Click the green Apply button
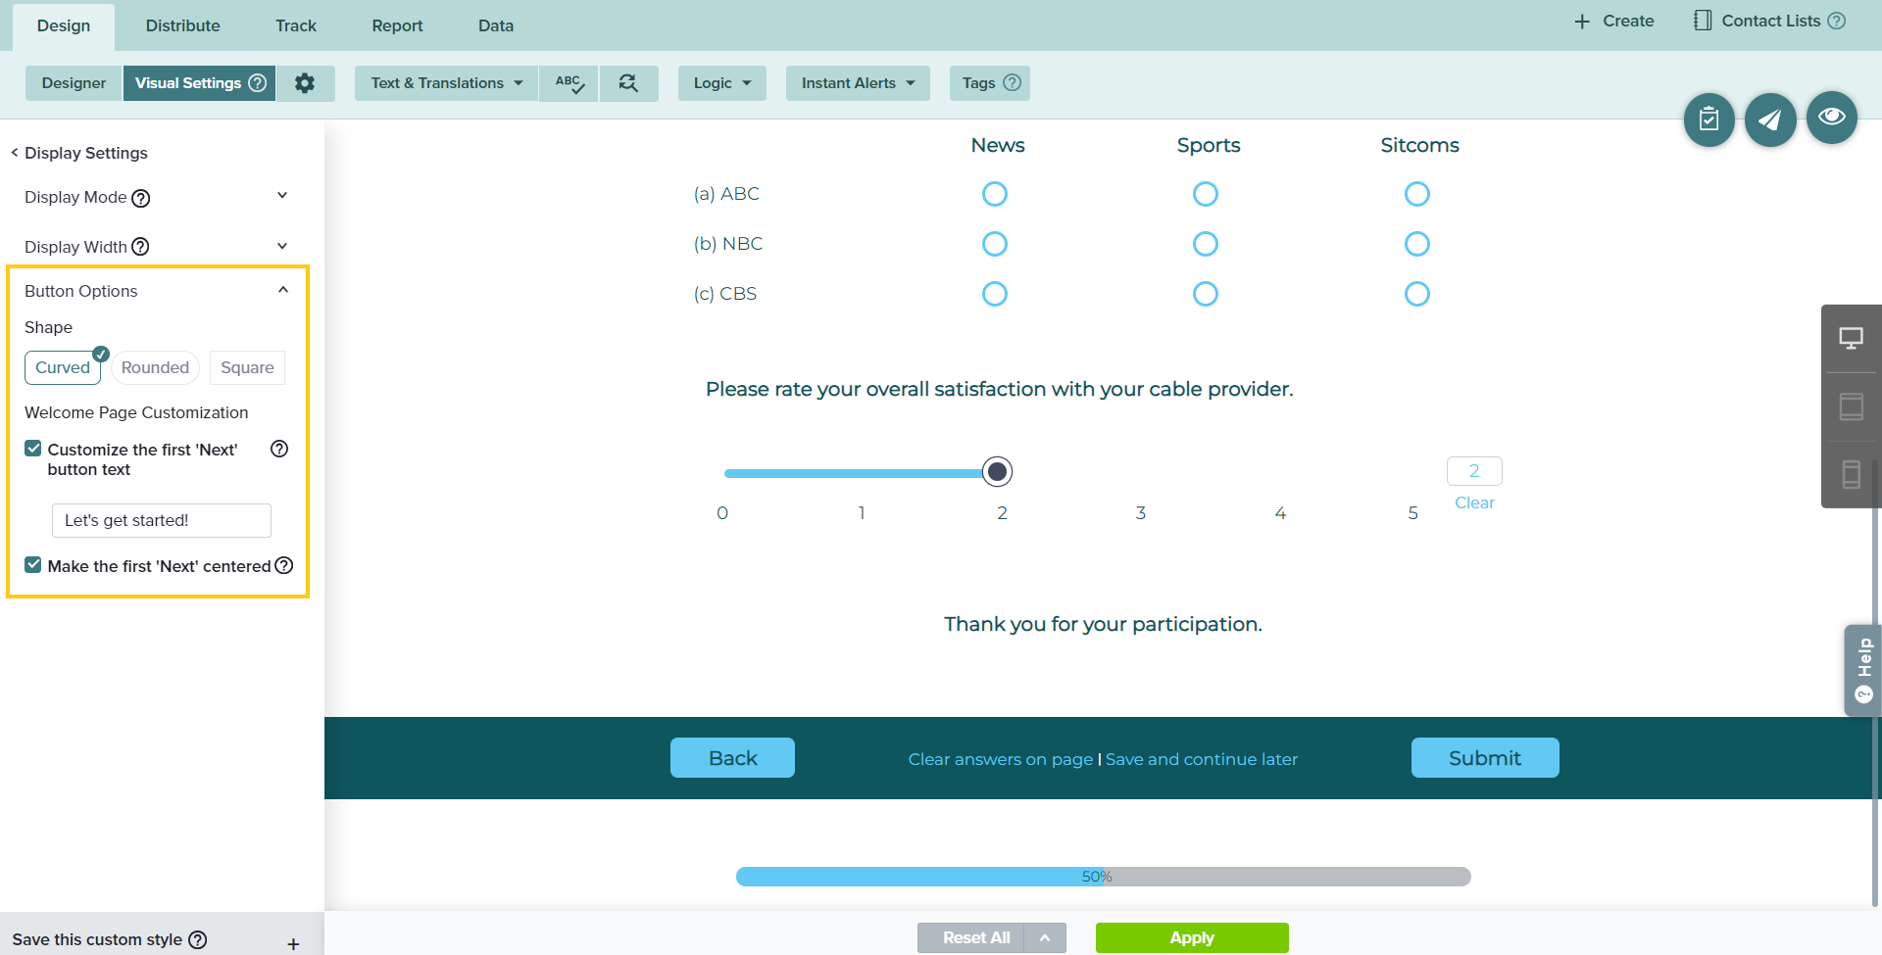The image size is (1882, 955). click(x=1191, y=937)
